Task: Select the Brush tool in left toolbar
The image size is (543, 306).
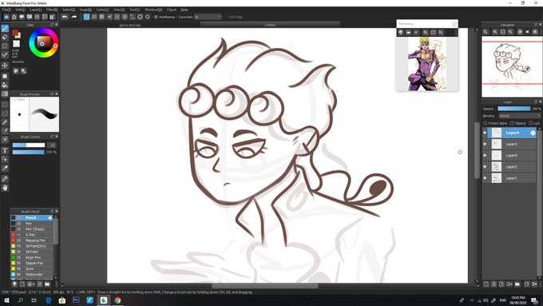Action: (5, 28)
